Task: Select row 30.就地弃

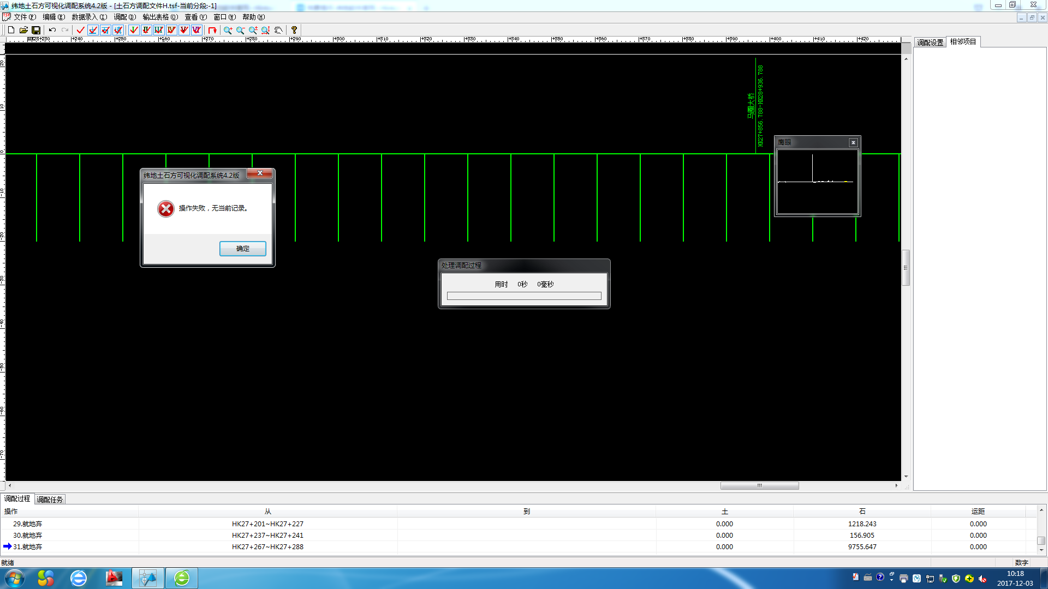Action: (x=519, y=535)
